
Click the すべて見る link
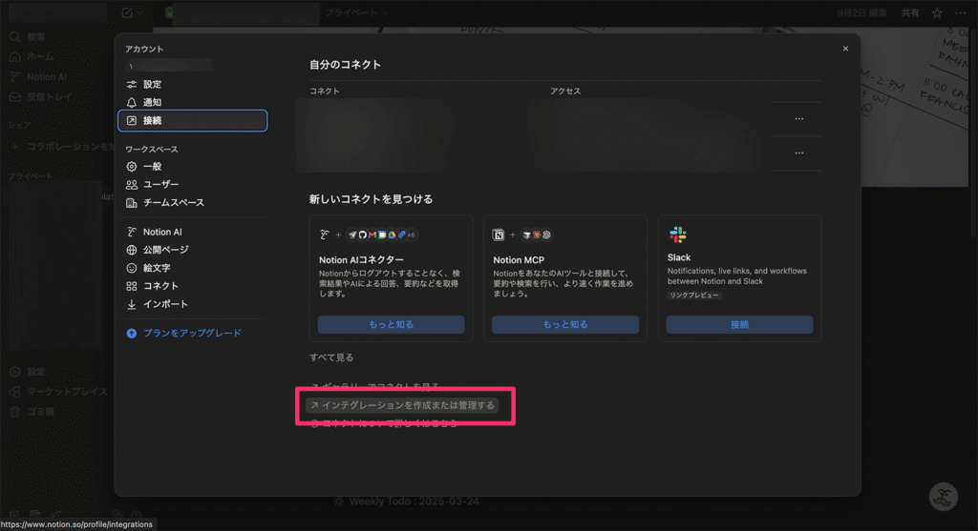[331, 357]
